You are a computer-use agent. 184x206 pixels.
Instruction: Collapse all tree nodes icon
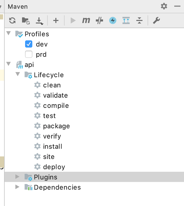click(139, 20)
